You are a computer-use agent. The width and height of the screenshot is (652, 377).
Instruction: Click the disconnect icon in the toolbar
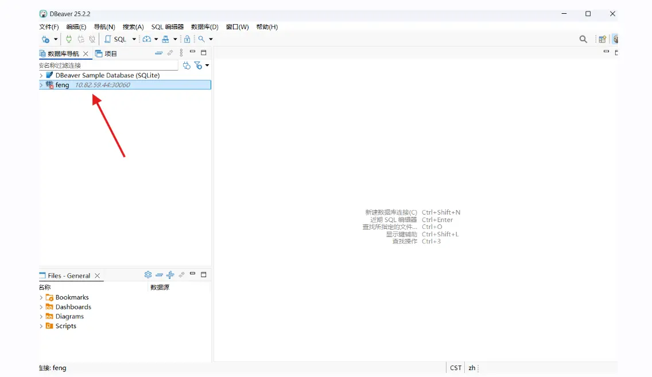pos(92,39)
